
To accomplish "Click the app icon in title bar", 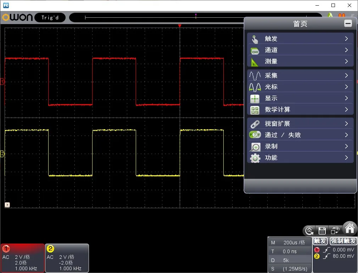I will (x=6, y=5).
